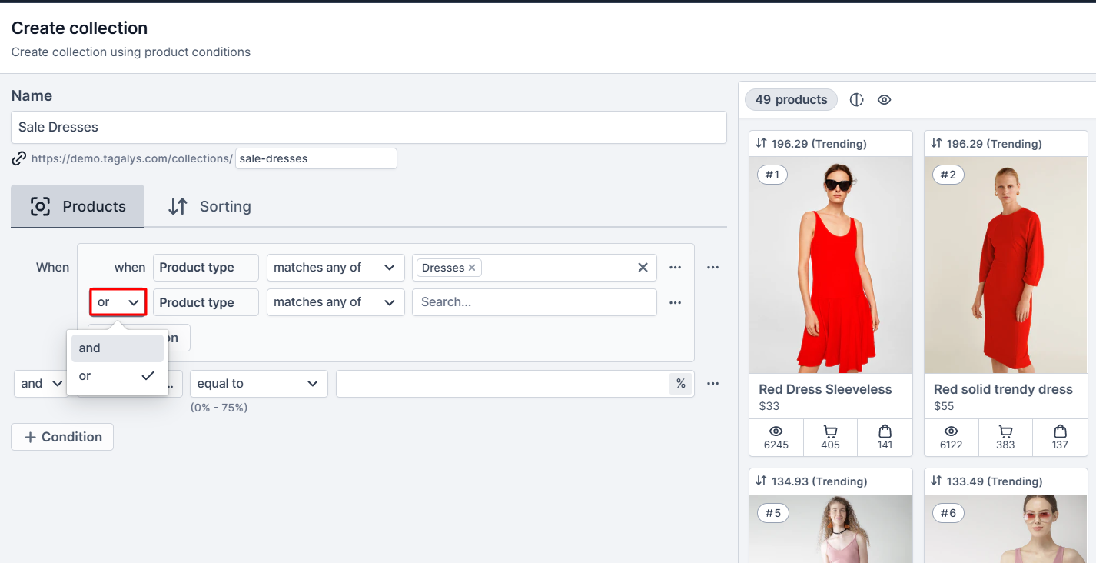
Task: Click sort arrows icon on #2 product card
Action: click(936, 143)
